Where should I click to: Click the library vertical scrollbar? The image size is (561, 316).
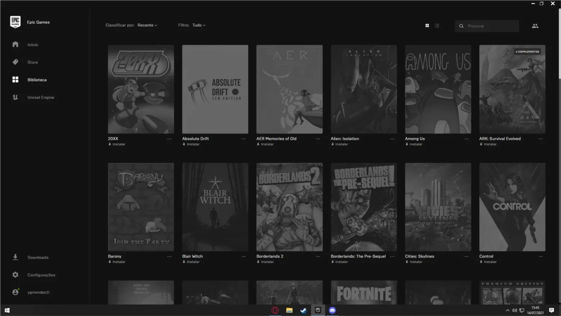pos(560,43)
